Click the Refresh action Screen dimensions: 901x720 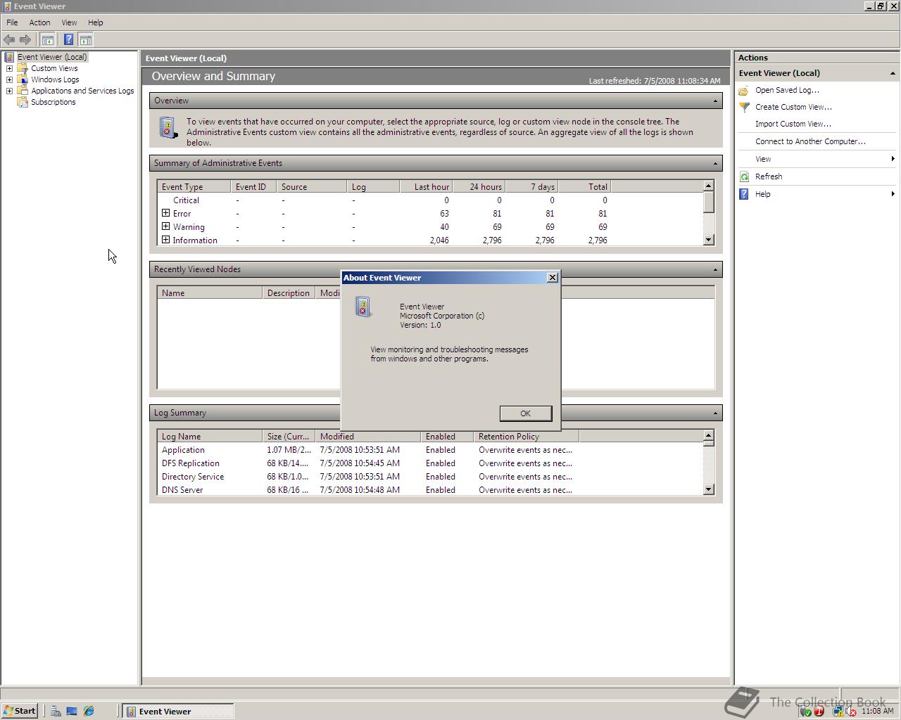(x=769, y=176)
